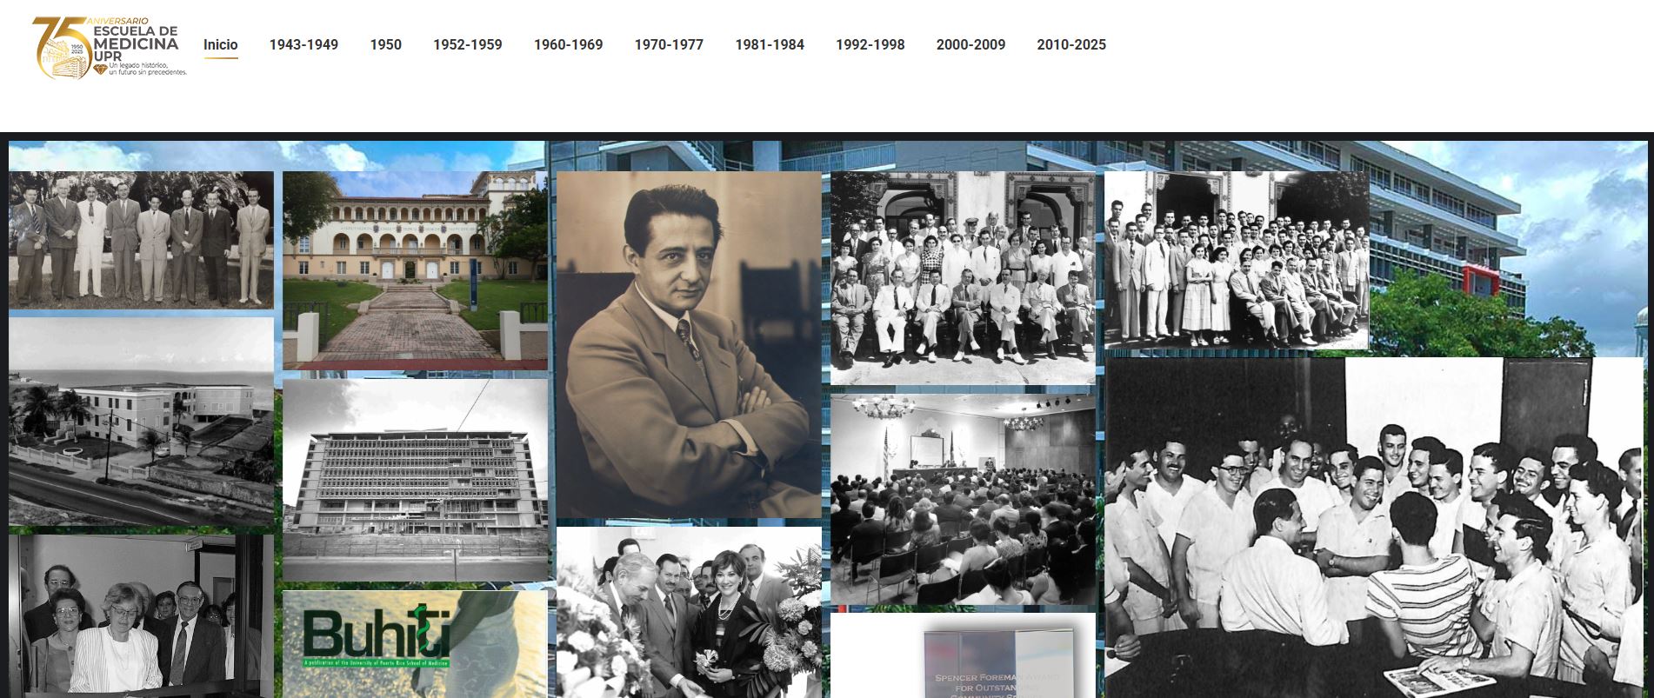The image size is (1654, 698).
Task: Open the multi-story building construction photo
Action: coord(415,479)
